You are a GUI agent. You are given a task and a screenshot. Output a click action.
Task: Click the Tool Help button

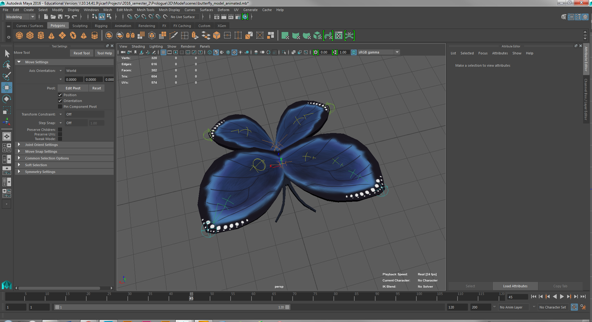click(104, 53)
